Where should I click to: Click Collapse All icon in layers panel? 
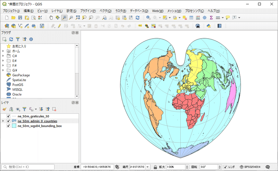coord(48,109)
